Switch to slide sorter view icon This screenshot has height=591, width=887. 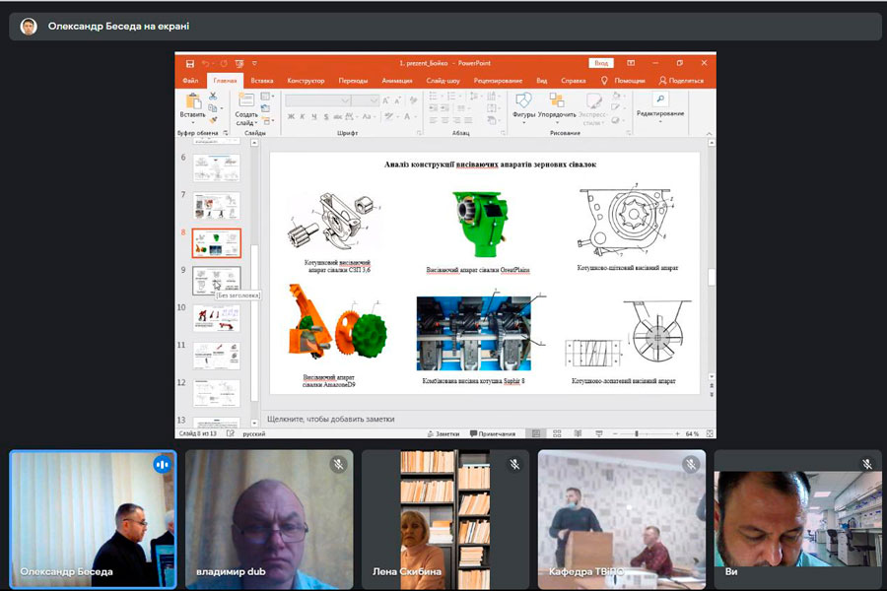pos(557,433)
